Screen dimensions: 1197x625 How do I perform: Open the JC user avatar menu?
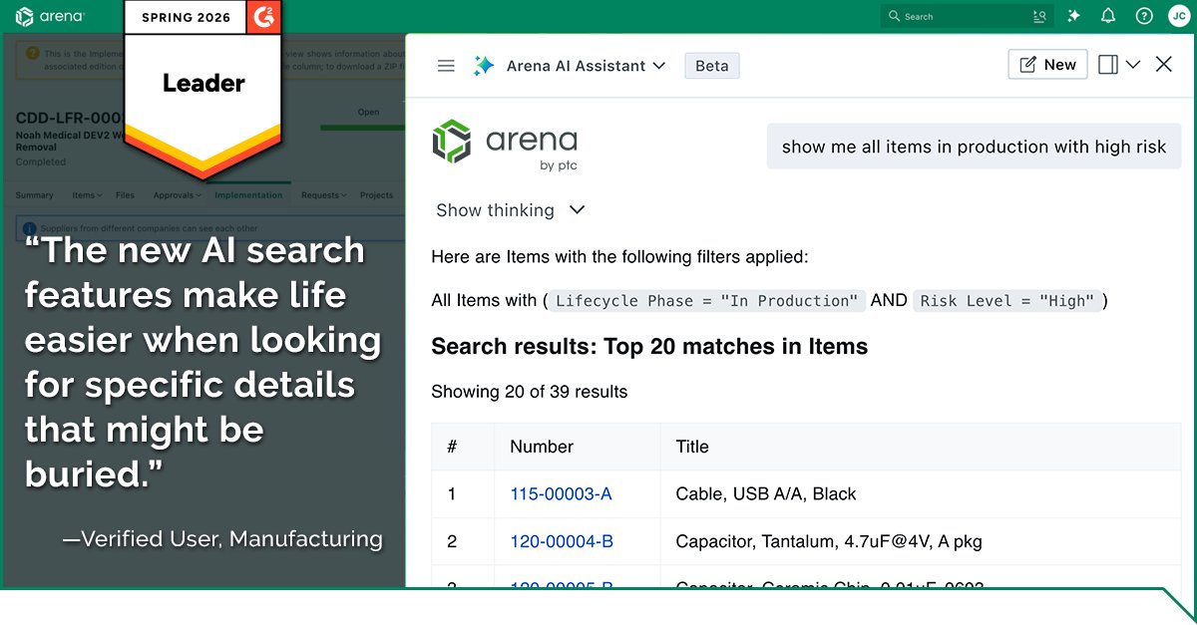click(1179, 16)
